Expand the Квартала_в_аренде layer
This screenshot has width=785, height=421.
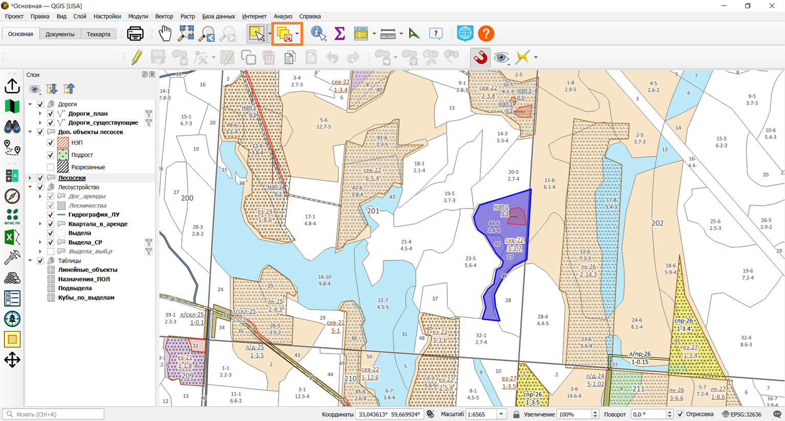coord(40,224)
